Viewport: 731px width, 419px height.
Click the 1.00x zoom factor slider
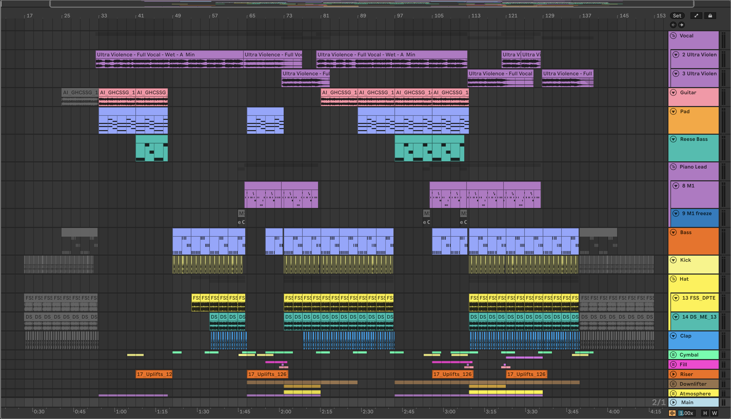[x=686, y=413]
